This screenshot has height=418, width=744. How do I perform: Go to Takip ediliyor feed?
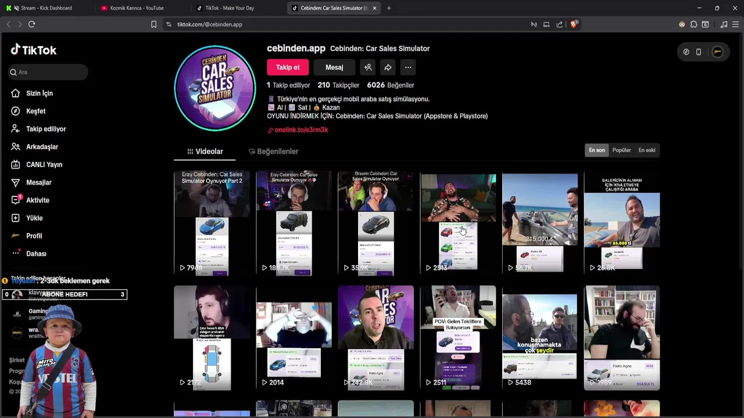[x=38, y=129]
